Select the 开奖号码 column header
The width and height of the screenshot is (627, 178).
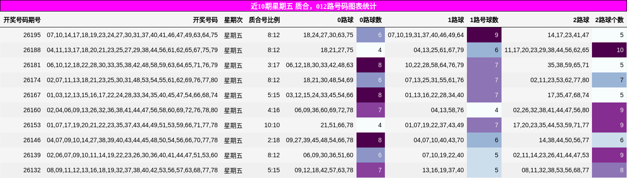(205, 20)
